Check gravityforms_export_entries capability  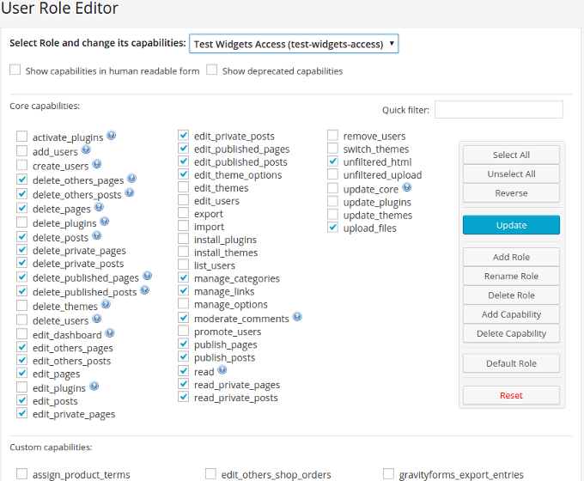click(388, 473)
